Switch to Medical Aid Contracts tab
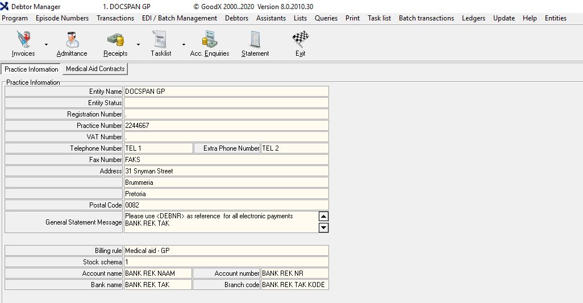583x303 pixels. [95, 69]
